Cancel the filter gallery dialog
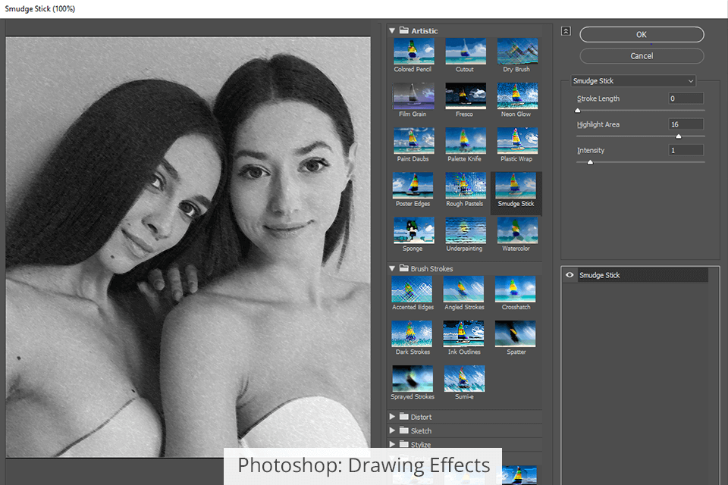 tap(642, 55)
